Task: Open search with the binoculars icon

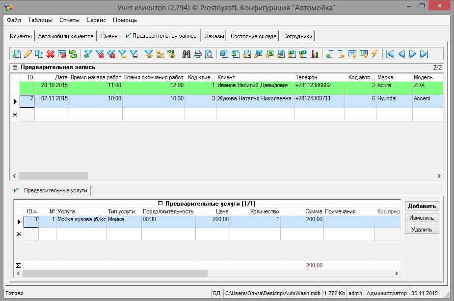Action: [x=187, y=54]
